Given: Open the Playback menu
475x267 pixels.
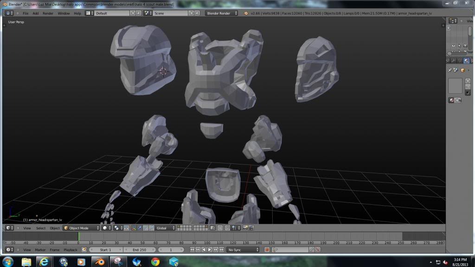Looking at the screenshot, I should click(71, 250).
